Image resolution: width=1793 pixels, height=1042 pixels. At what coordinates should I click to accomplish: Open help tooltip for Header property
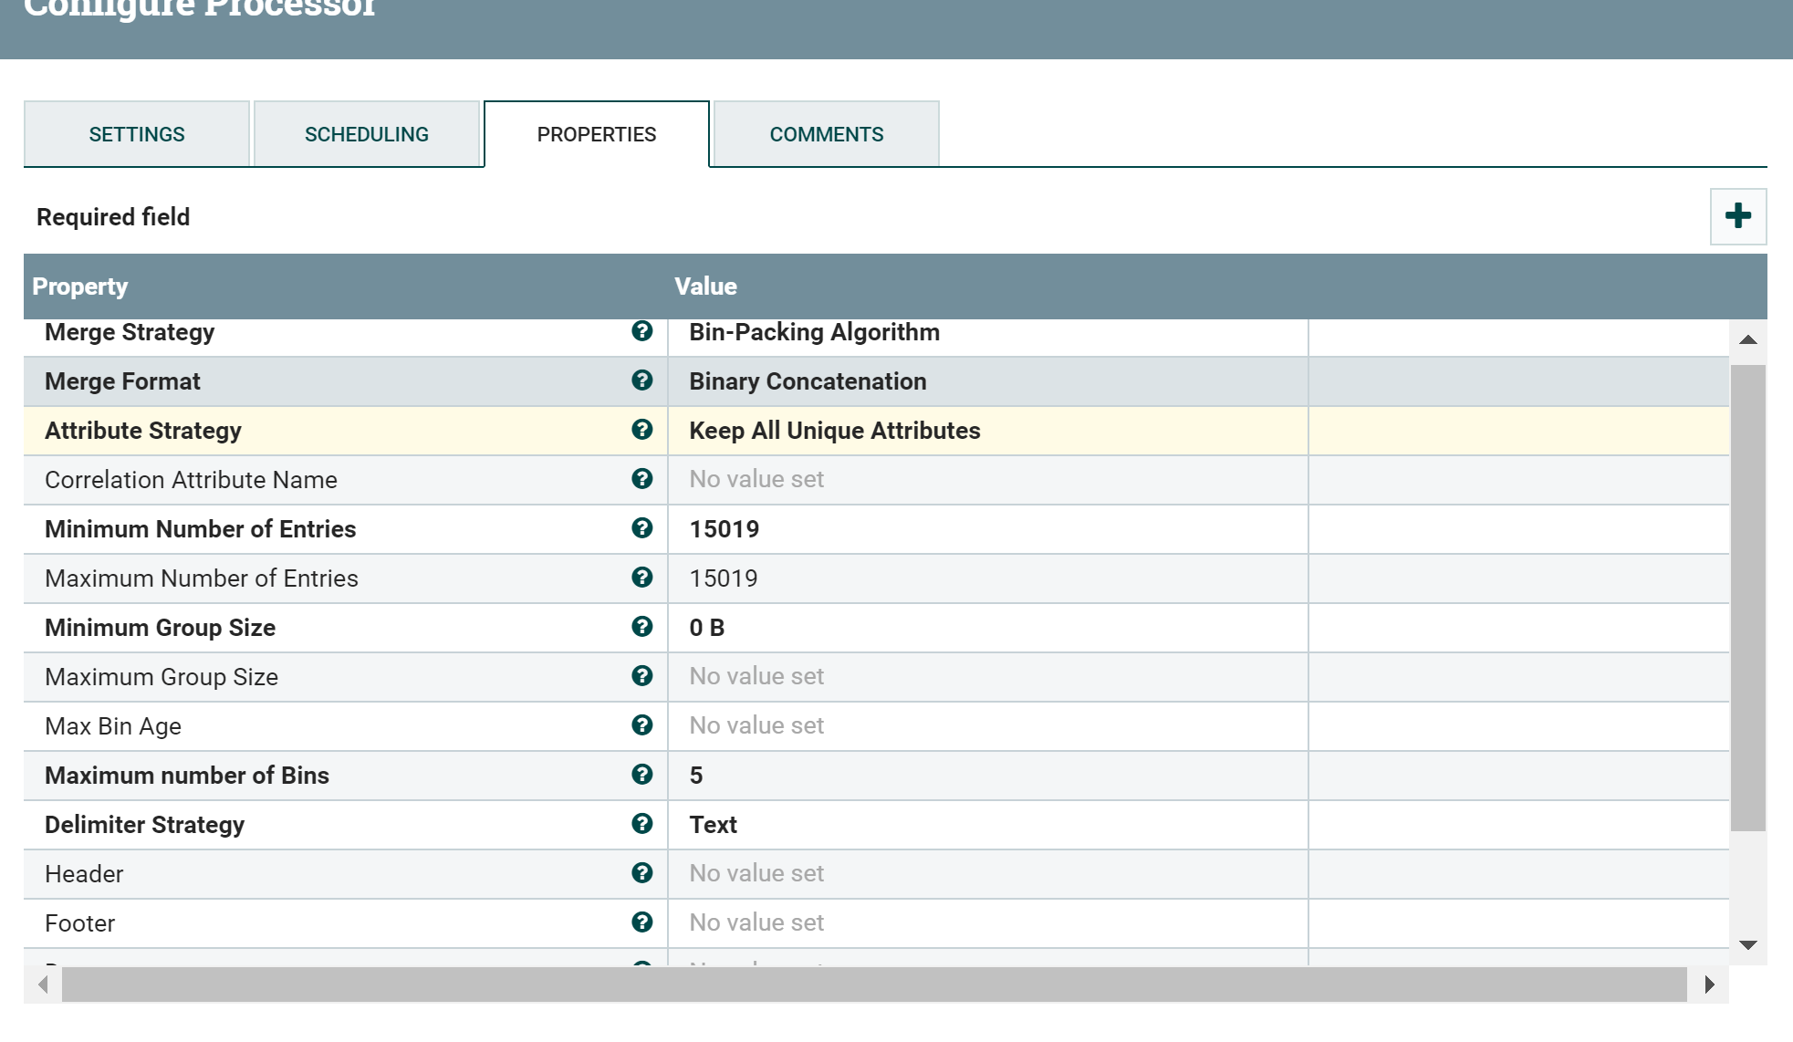[643, 873]
